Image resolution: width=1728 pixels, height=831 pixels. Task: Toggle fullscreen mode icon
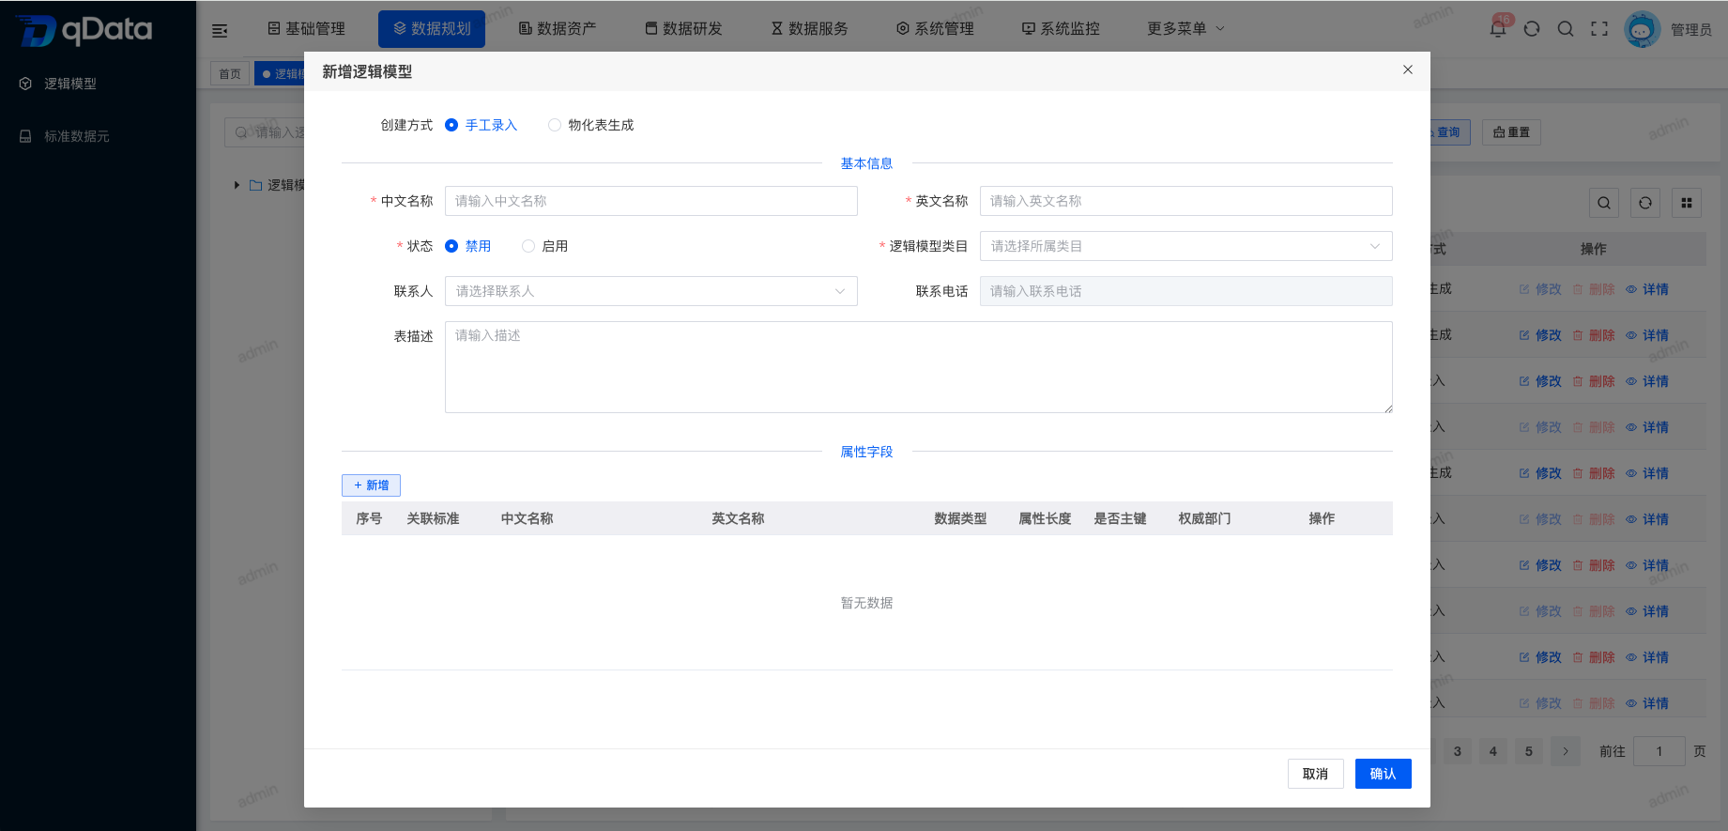point(1599,28)
